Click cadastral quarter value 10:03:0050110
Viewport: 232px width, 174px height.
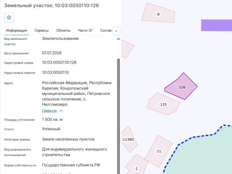(55, 72)
